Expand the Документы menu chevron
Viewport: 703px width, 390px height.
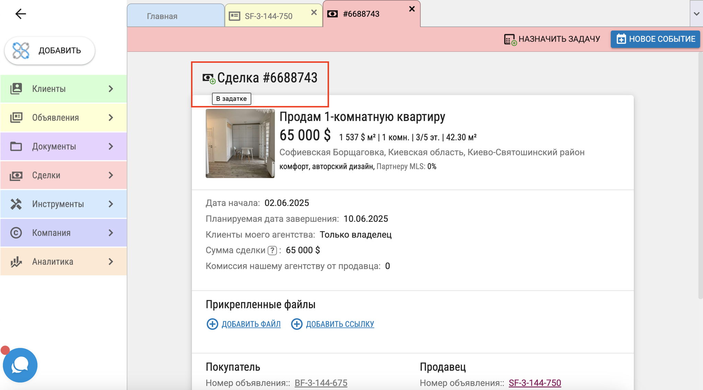point(111,146)
